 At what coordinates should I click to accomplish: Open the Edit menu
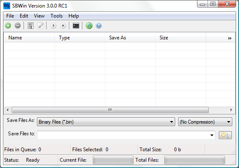[24, 16]
